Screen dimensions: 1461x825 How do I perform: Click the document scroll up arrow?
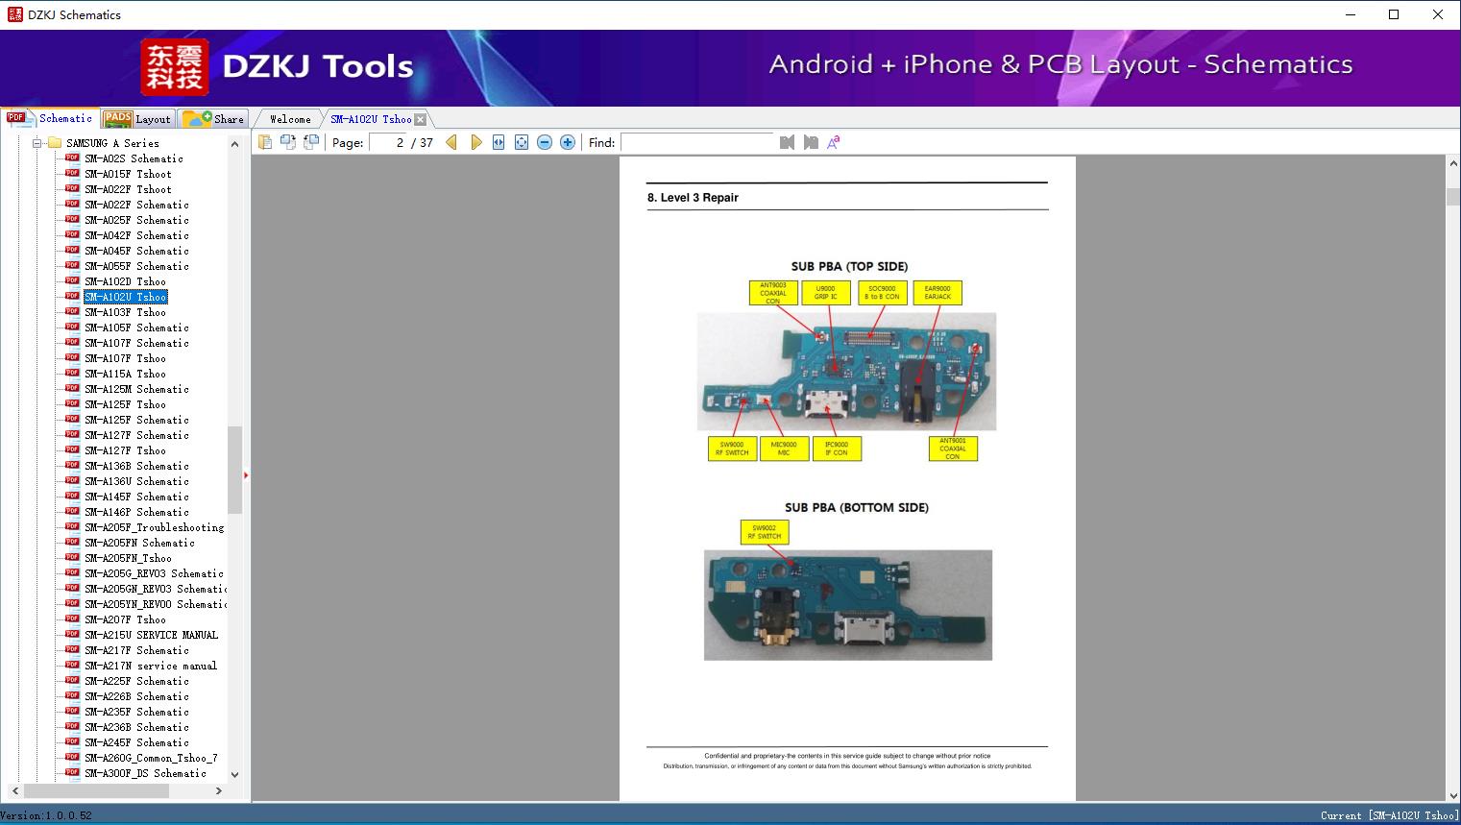(x=1453, y=164)
